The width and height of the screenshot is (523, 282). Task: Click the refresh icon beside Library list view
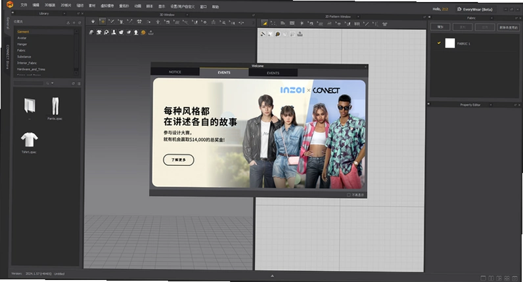coord(73,83)
